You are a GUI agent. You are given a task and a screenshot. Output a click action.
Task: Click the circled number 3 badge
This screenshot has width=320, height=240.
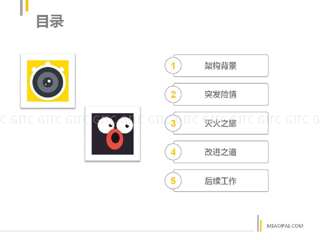(173, 123)
